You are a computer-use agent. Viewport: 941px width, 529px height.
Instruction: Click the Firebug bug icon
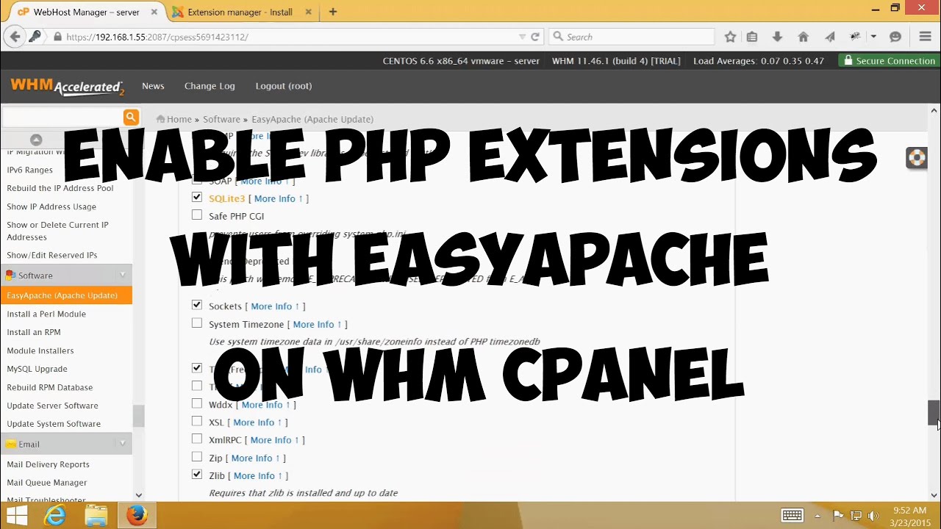(855, 37)
